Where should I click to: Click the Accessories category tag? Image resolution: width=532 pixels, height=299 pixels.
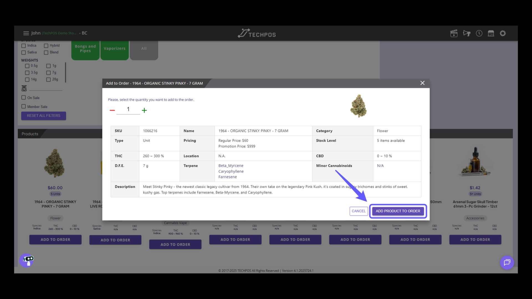point(475,218)
